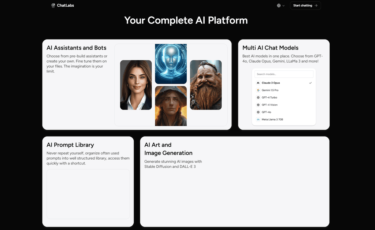
Task: Click the Anthropic icon beside Claude 3 Opus
Action: (258, 83)
